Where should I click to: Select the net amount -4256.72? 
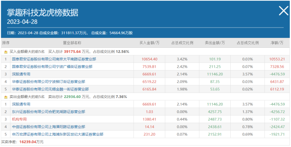pos(277,112)
